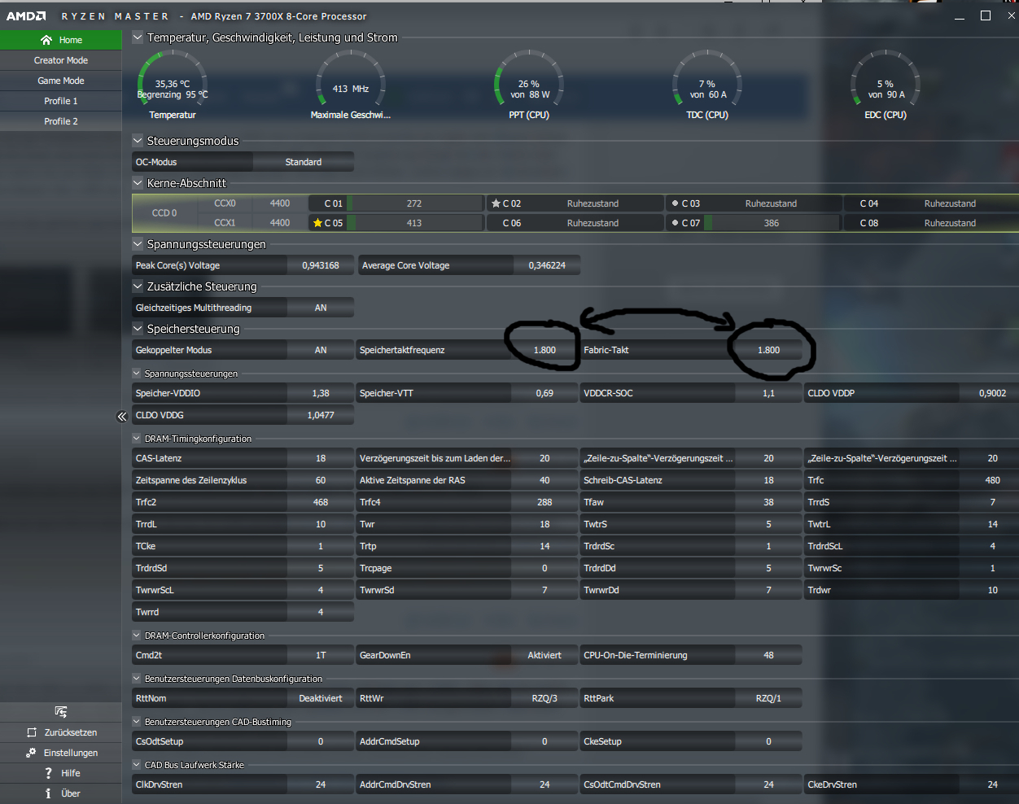The width and height of the screenshot is (1019, 804).
Task: Click the dot marker on core C 07
Action: (x=675, y=223)
